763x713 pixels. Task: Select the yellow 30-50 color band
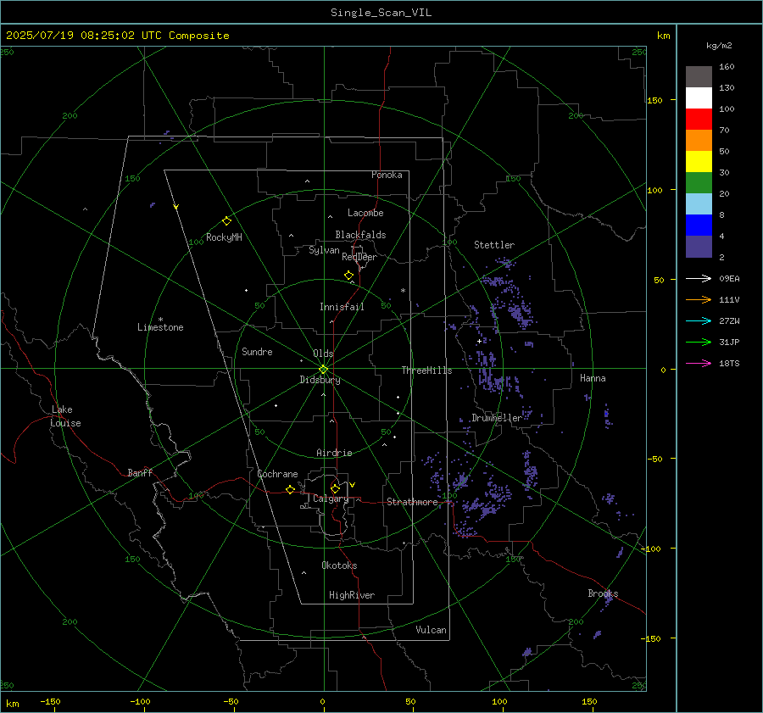tap(699, 162)
